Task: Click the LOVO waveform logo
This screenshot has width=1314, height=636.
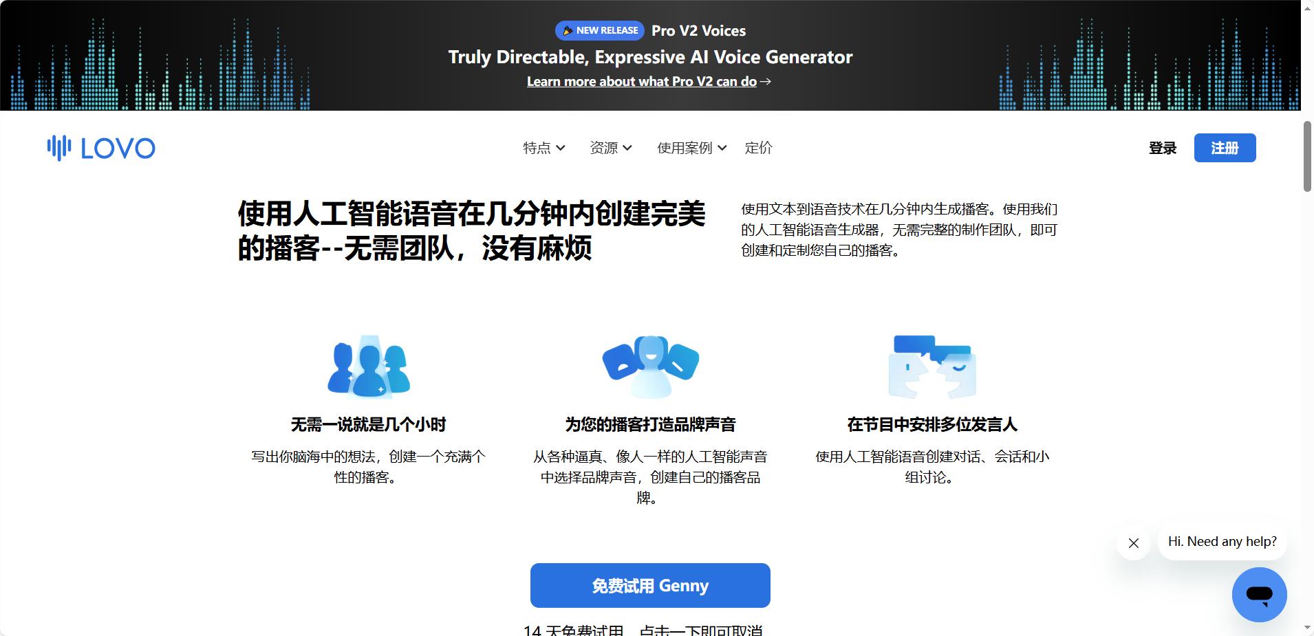Action: (x=101, y=148)
